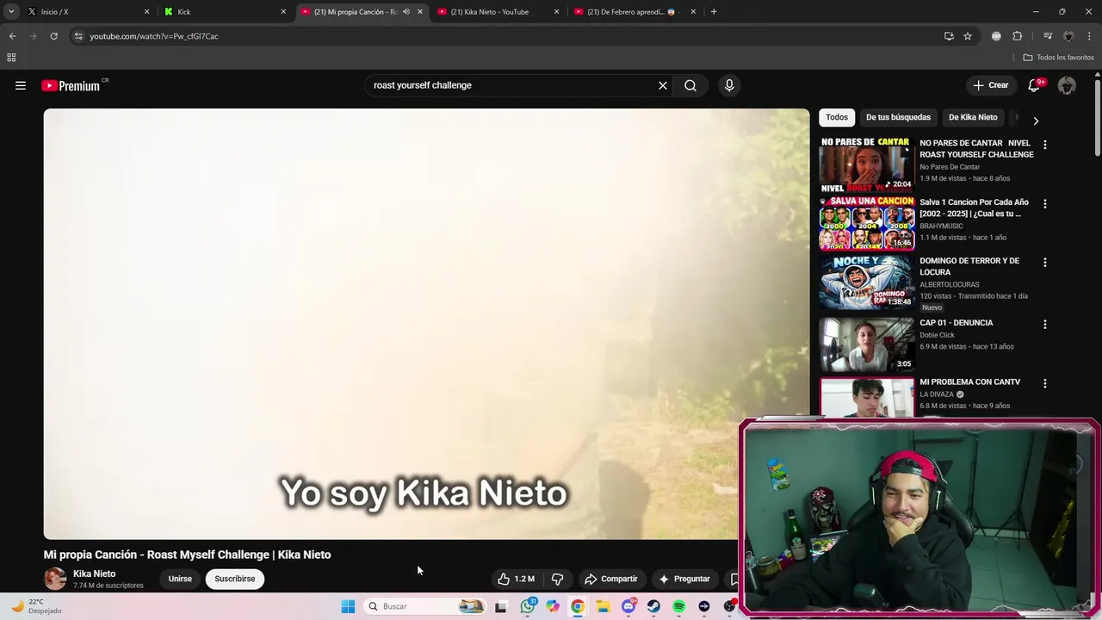The image size is (1102, 620).
Task: Open the YouTube account avatar menu
Action: coord(1067,85)
